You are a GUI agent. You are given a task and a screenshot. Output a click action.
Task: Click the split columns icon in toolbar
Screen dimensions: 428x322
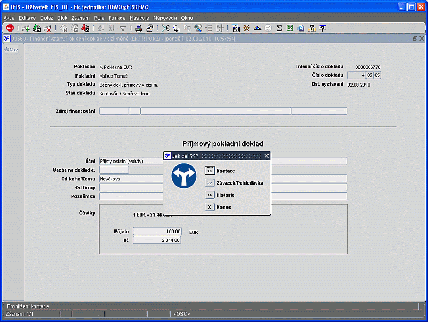[x=220, y=28]
